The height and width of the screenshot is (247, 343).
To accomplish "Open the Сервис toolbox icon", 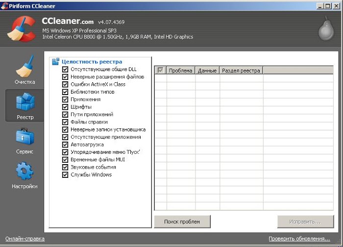I will [24, 137].
